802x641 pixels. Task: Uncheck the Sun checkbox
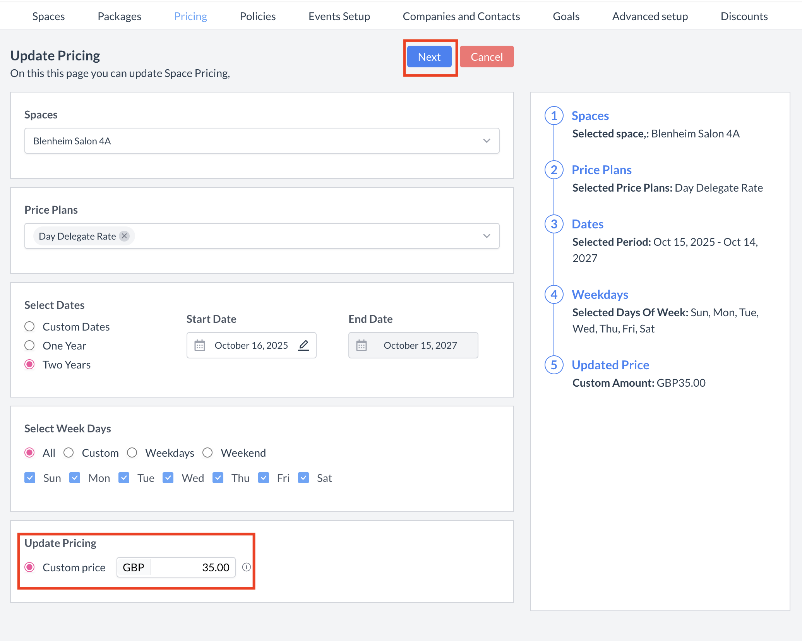30,478
